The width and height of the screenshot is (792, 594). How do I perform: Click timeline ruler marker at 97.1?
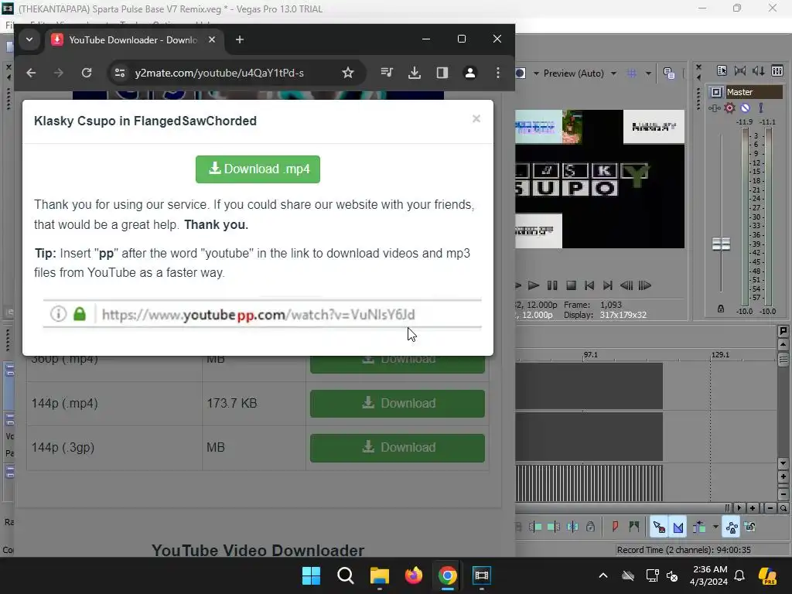(x=590, y=354)
